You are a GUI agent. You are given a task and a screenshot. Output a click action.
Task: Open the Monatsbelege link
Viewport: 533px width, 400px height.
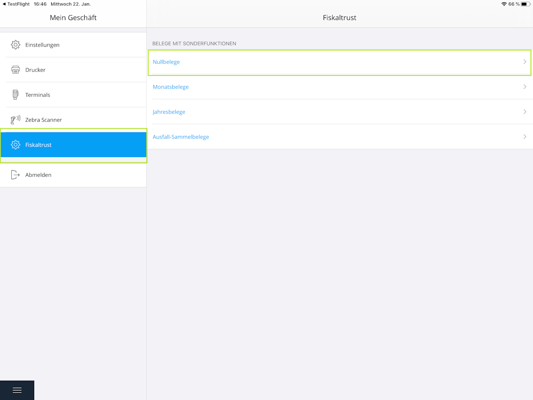point(171,87)
